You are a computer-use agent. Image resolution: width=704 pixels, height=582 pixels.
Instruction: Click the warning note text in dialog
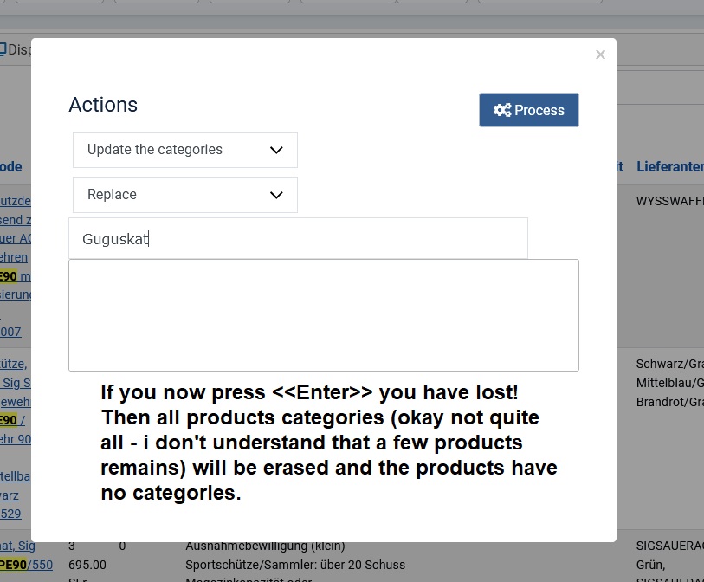(329, 443)
